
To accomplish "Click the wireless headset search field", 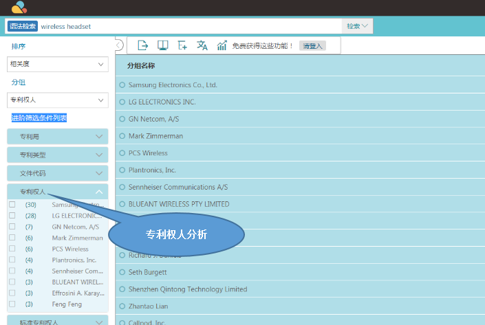I will pyautogui.click(x=191, y=26).
